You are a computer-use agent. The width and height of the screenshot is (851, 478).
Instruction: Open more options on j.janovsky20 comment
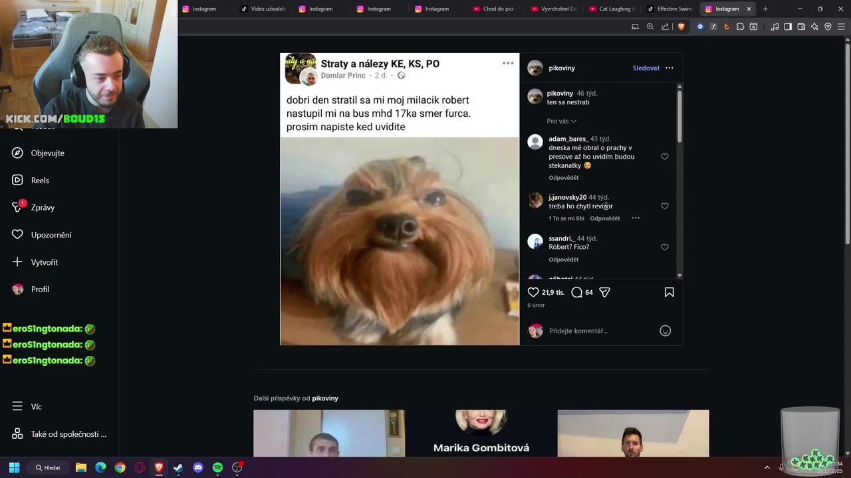point(636,218)
